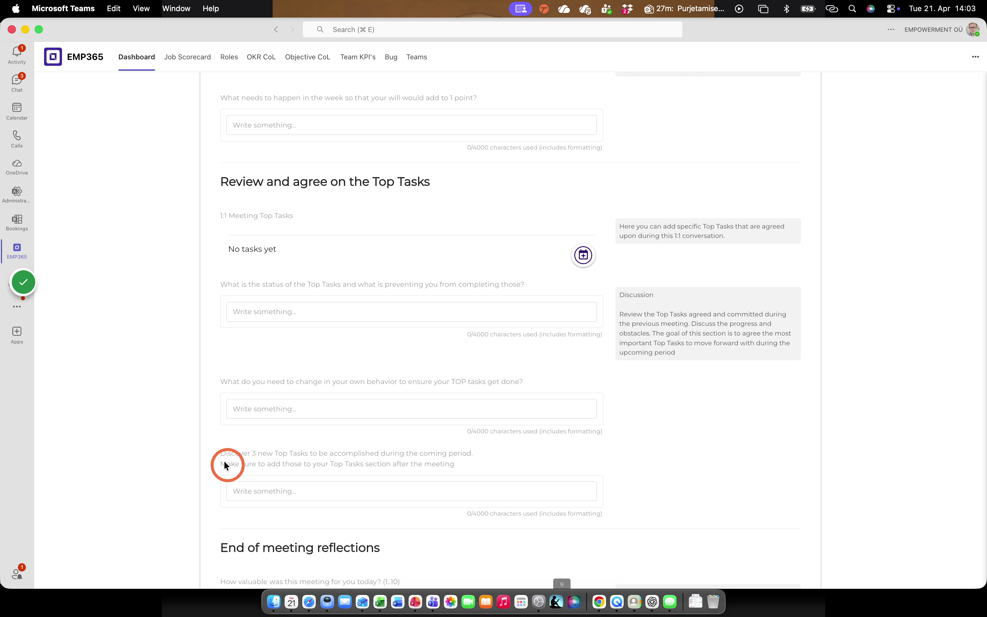
Task: Switch to the Team KPI's tab
Action: click(x=358, y=57)
